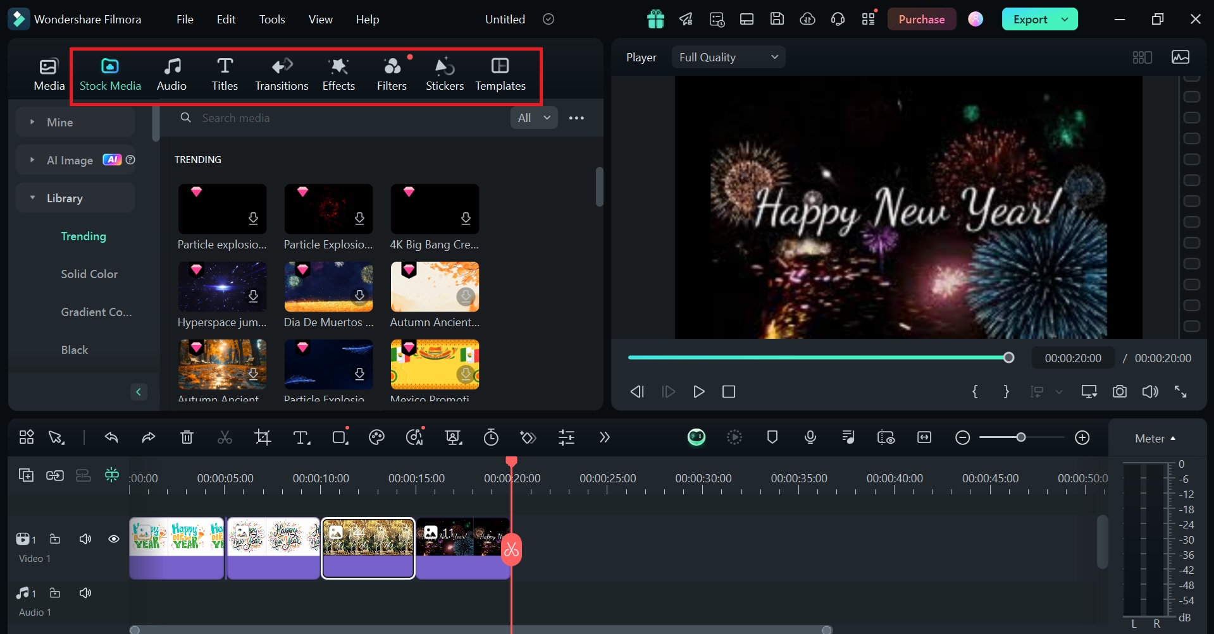Open the File menu
The height and width of the screenshot is (634, 1214).
[185, 19]
